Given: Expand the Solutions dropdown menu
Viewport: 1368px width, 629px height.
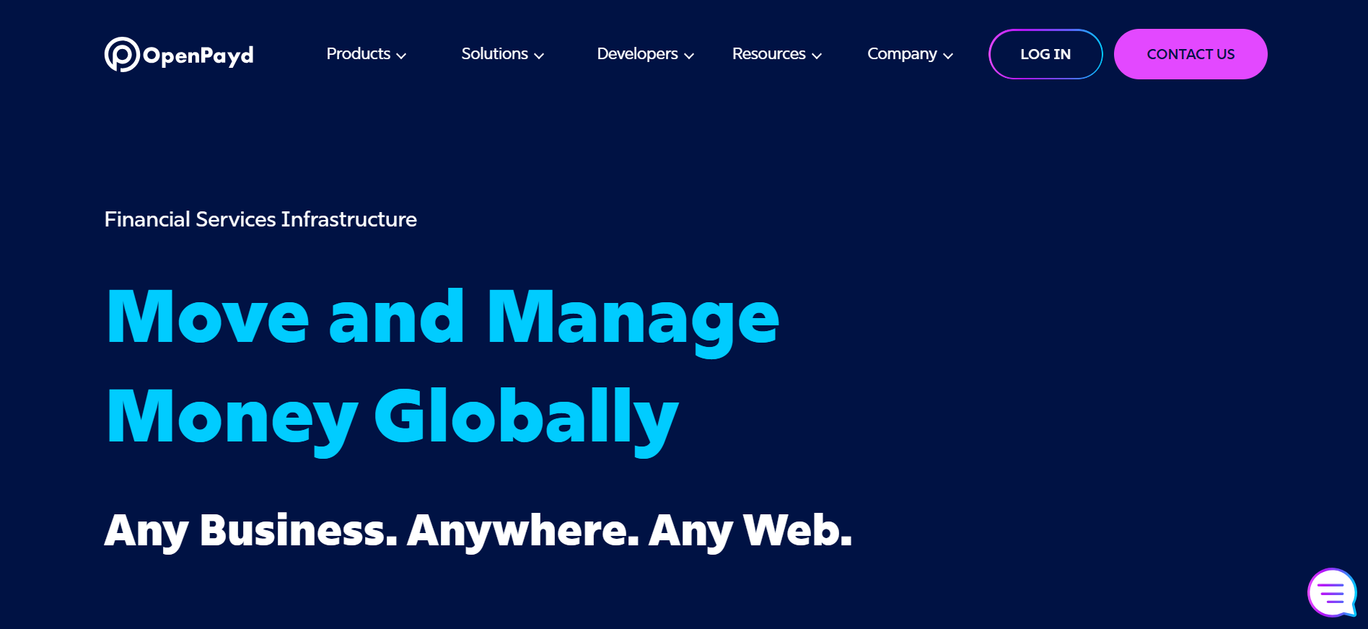Looking at the screenshot, I should (503, 54).
